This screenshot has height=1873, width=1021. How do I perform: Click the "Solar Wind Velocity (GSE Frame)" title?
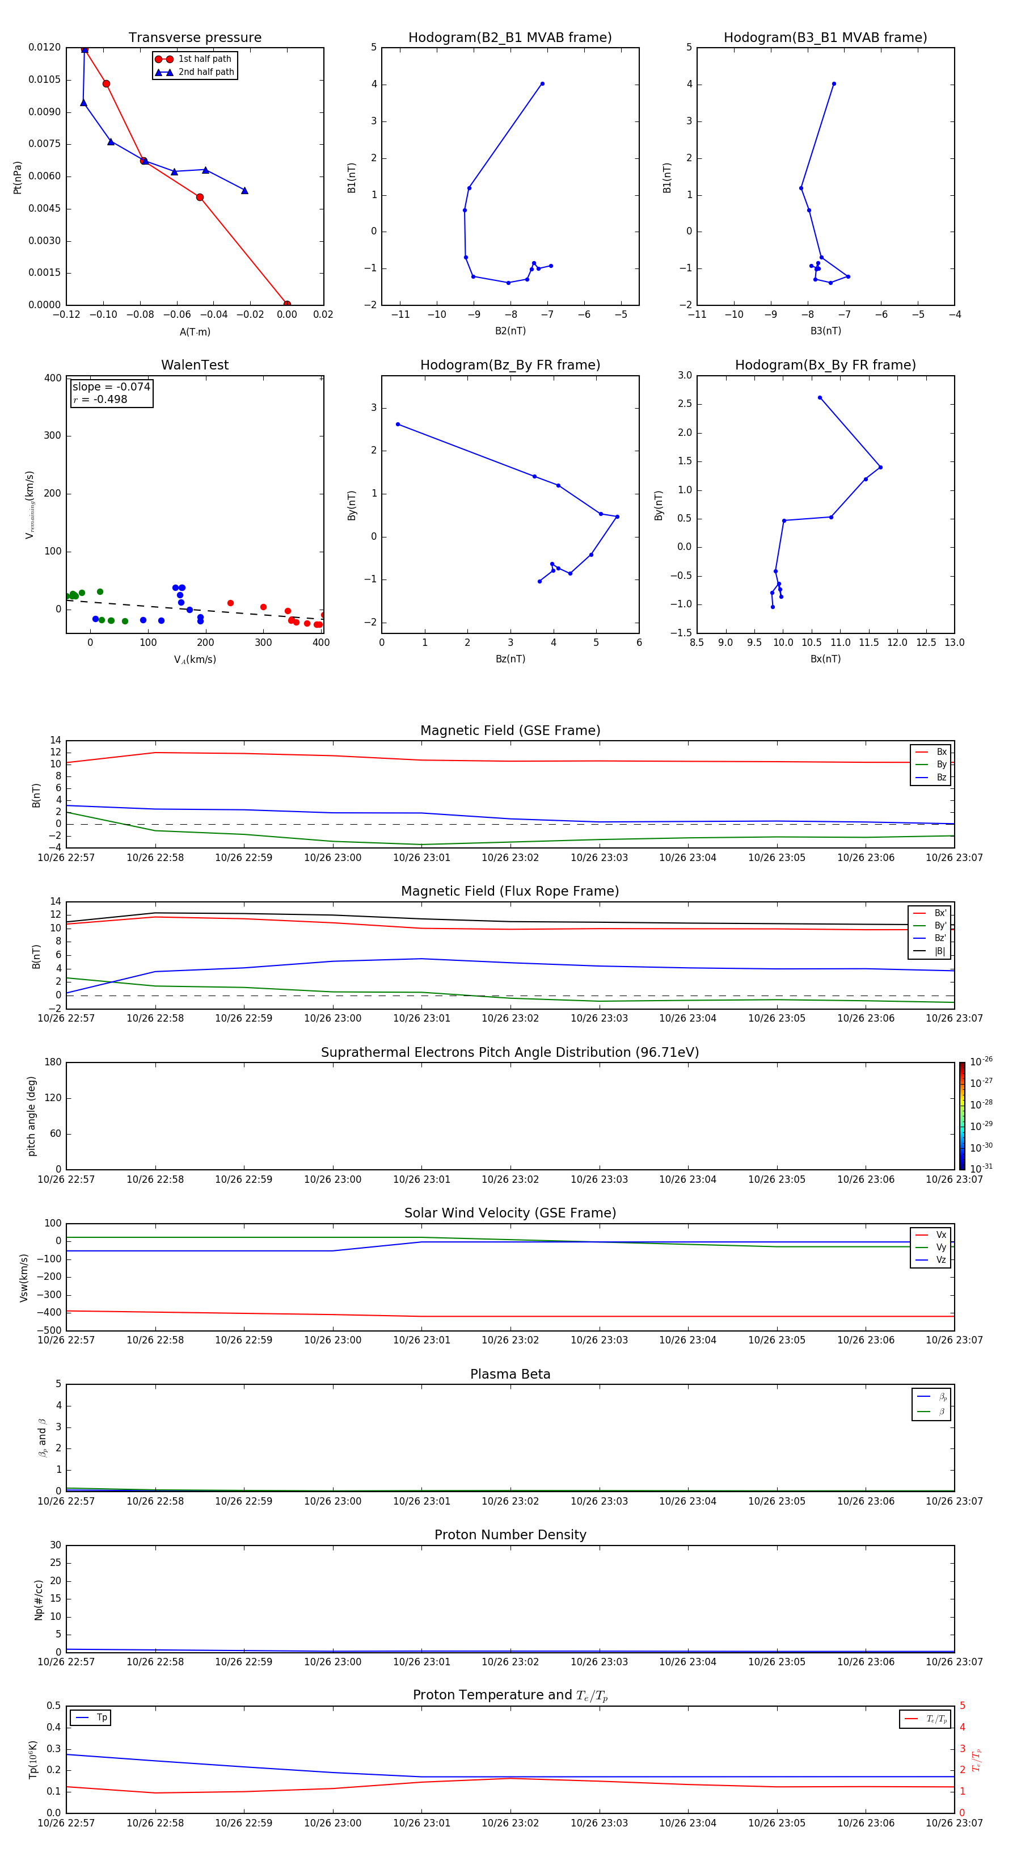[x=510, y=1213]
